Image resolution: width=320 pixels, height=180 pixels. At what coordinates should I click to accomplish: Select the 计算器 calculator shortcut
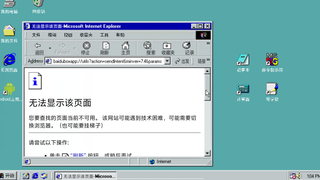point(243,92)
